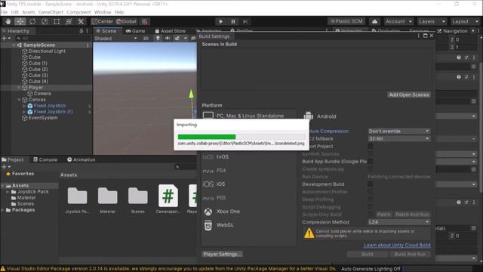The width and height of the screenshot is (483, 272).
Task: Select the Transform tool in toolbar
Action: pos(69,21)
